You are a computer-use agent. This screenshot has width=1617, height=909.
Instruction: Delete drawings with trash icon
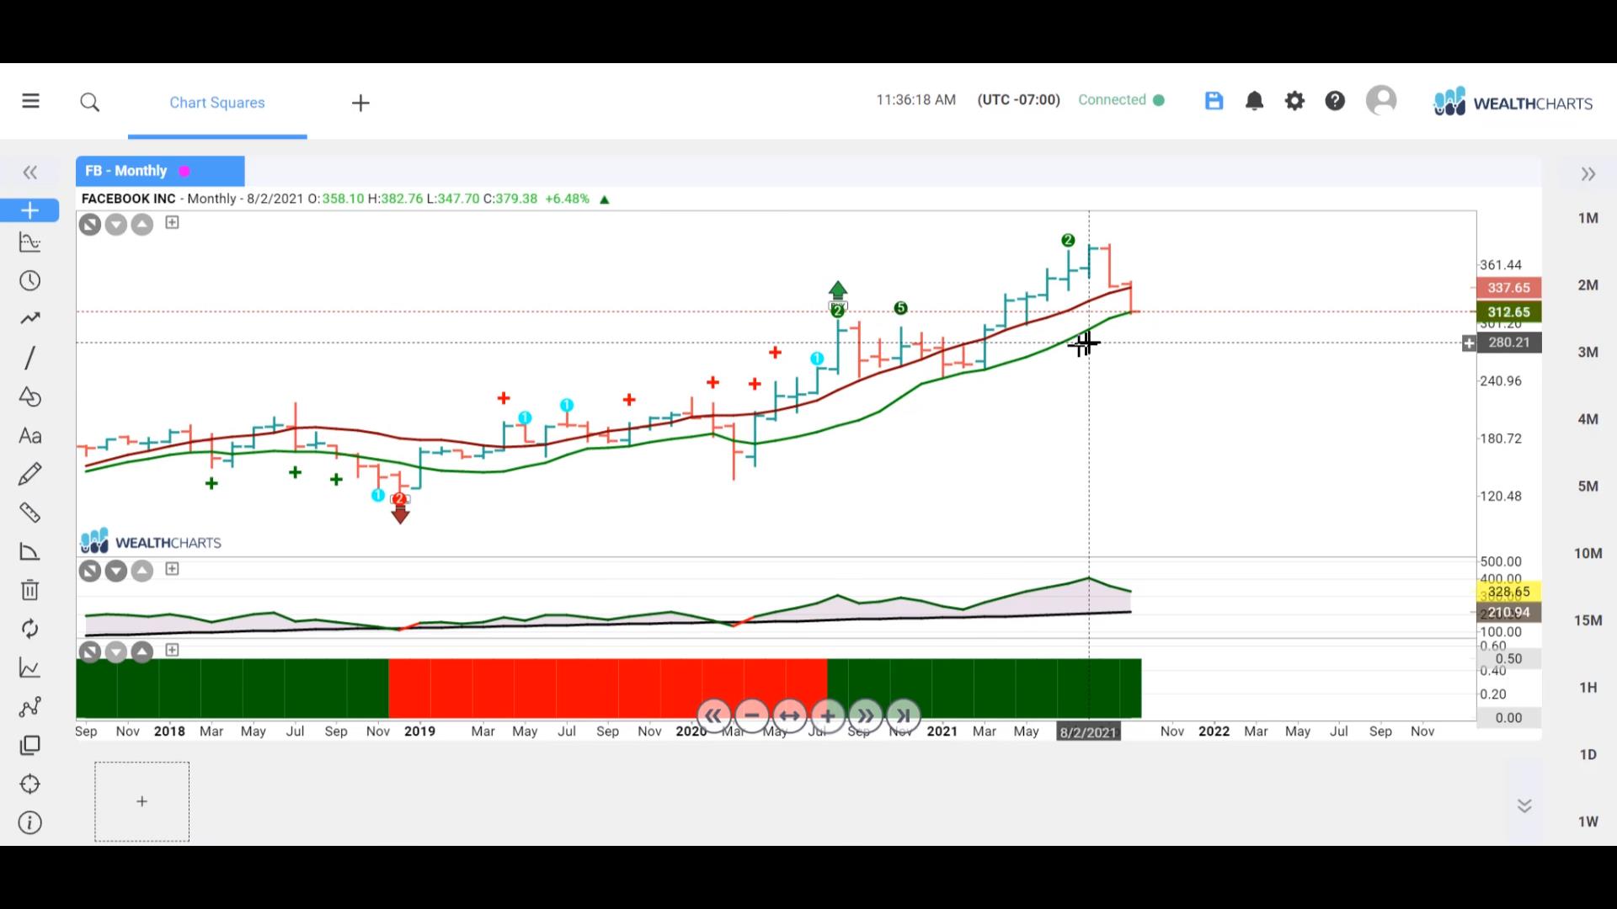point(29,590)
